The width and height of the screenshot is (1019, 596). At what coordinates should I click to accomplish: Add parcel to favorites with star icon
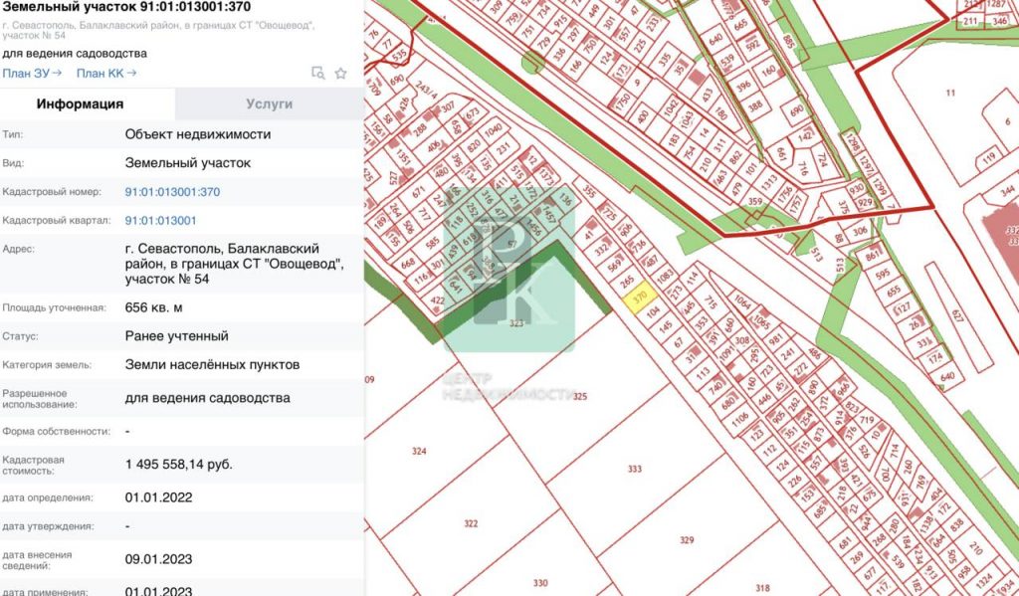click(x=340, y=74)
